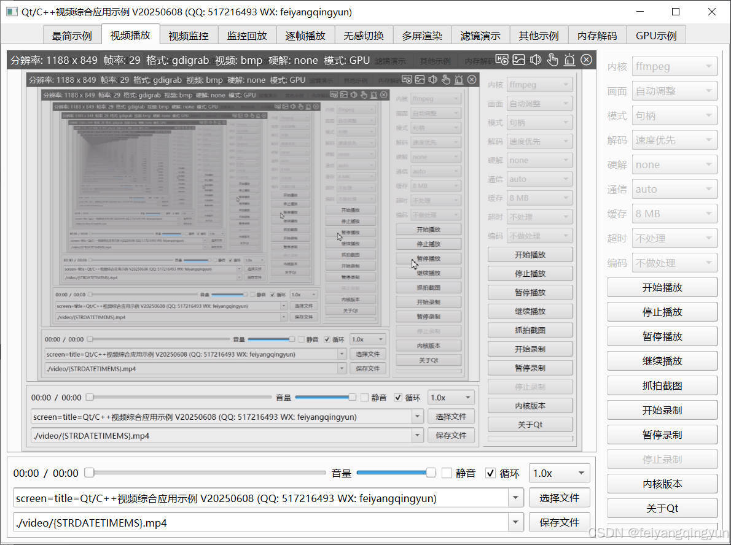The image size is (731, 545).
Task: Click the greyed 停止录制 button
Action: tap(662, 459)
